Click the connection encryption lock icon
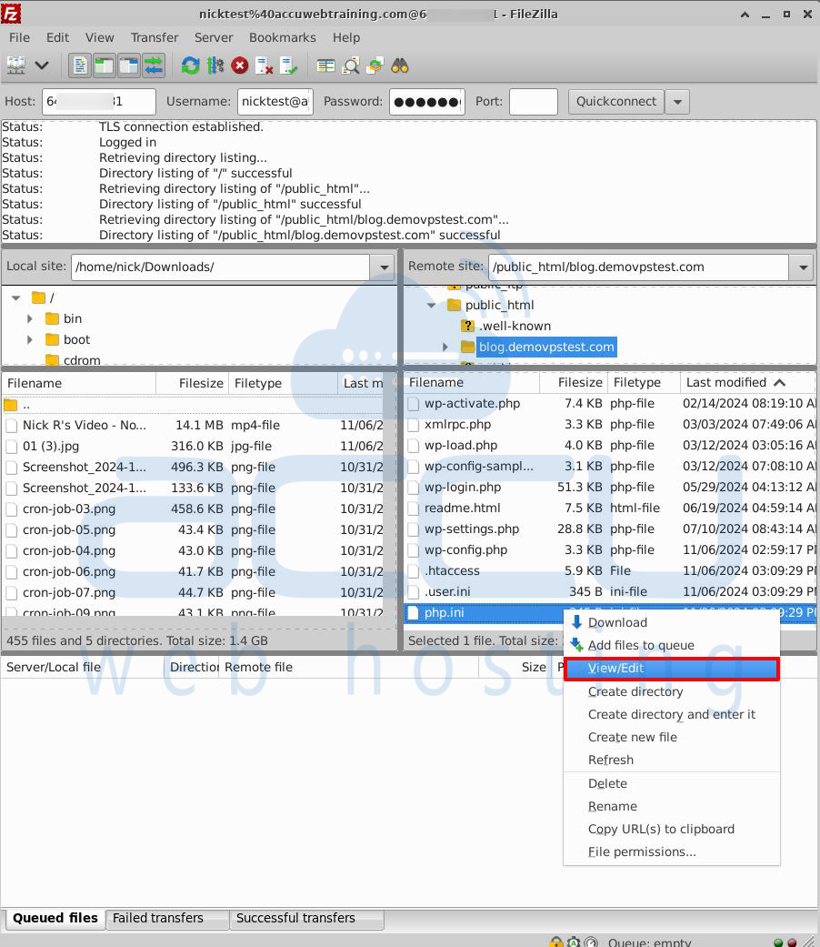The height and width of the screenshot is (947, 820). (555, 942)
